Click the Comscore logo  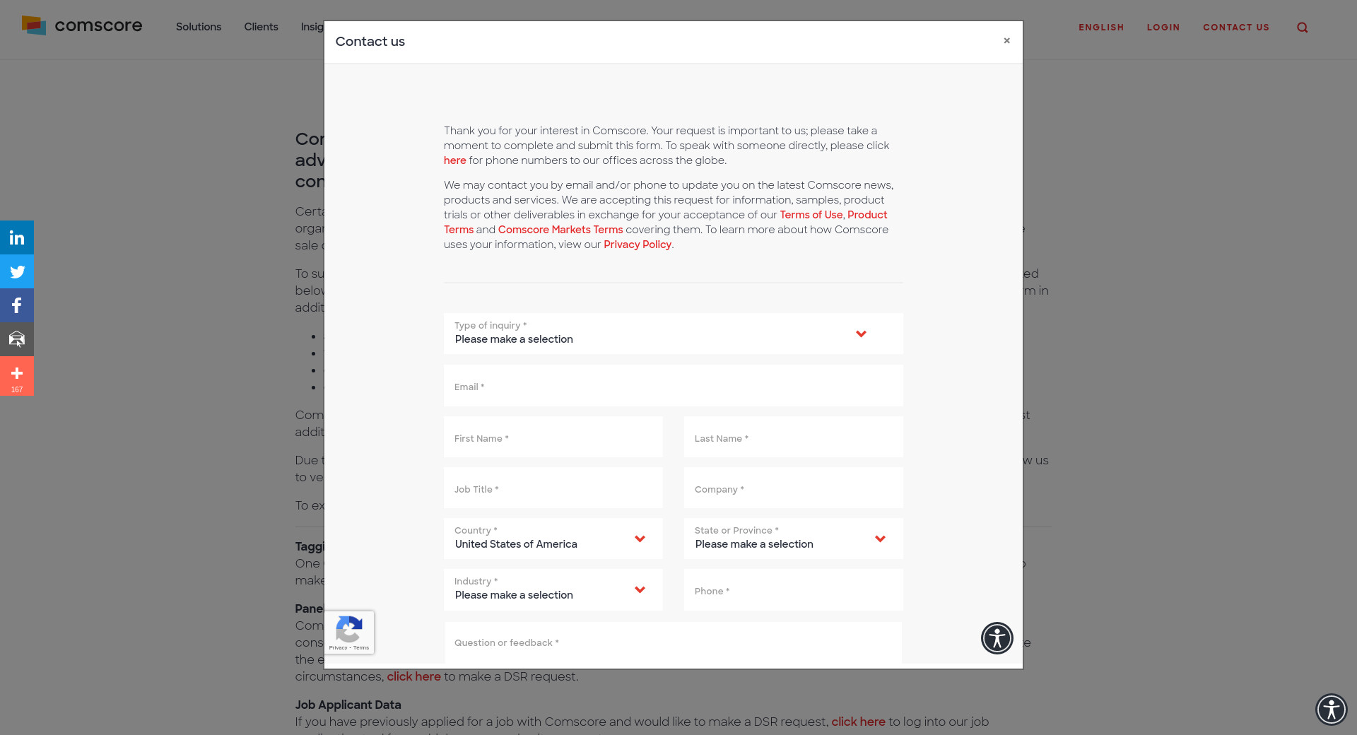click(82, 26)
